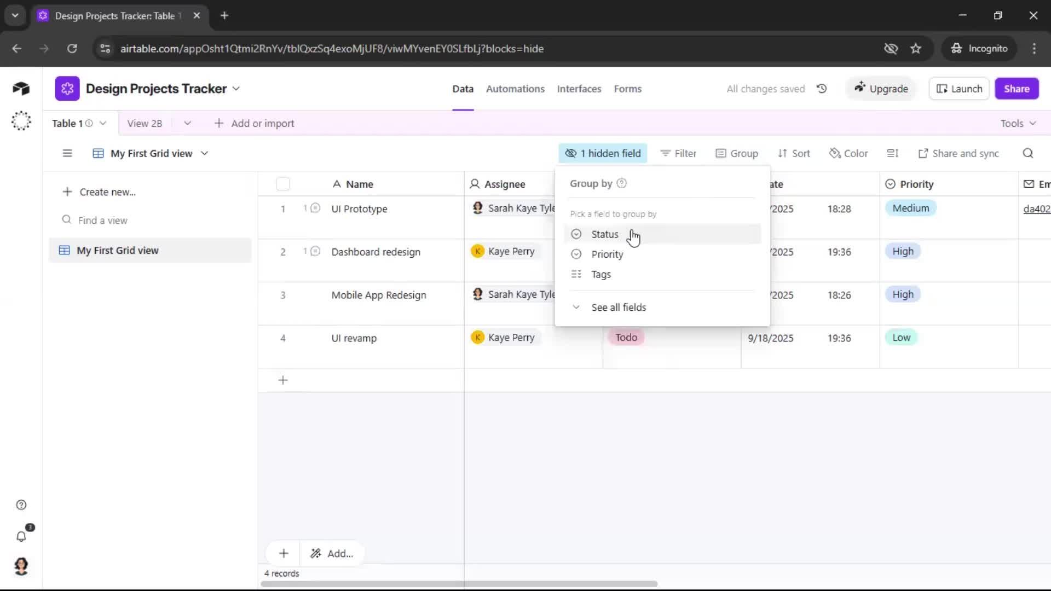Click bottom bar plus add record button
Viewport: 1051px width, 591px height.
[283, 553]
